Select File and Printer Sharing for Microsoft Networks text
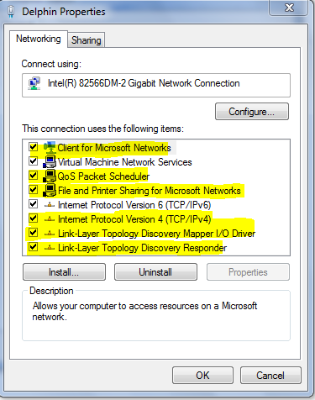The width and height of the screenshot is (315, 400). [150, 191]
